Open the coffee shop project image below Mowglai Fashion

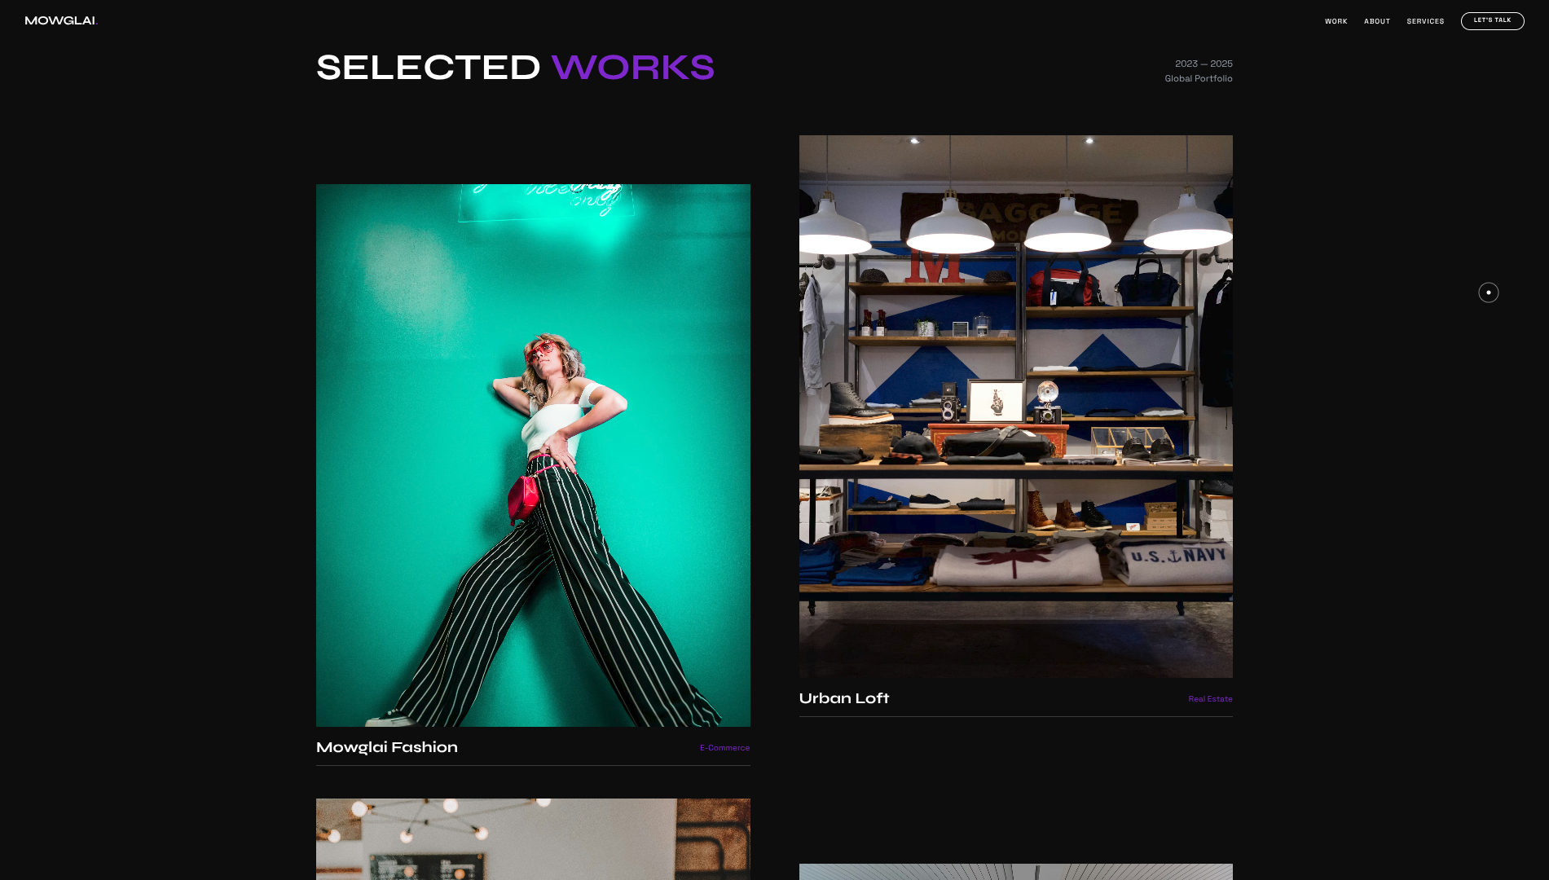[533, 839]
